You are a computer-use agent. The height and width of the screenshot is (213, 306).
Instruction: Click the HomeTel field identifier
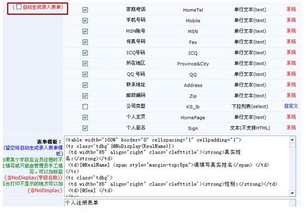[193, 10]
